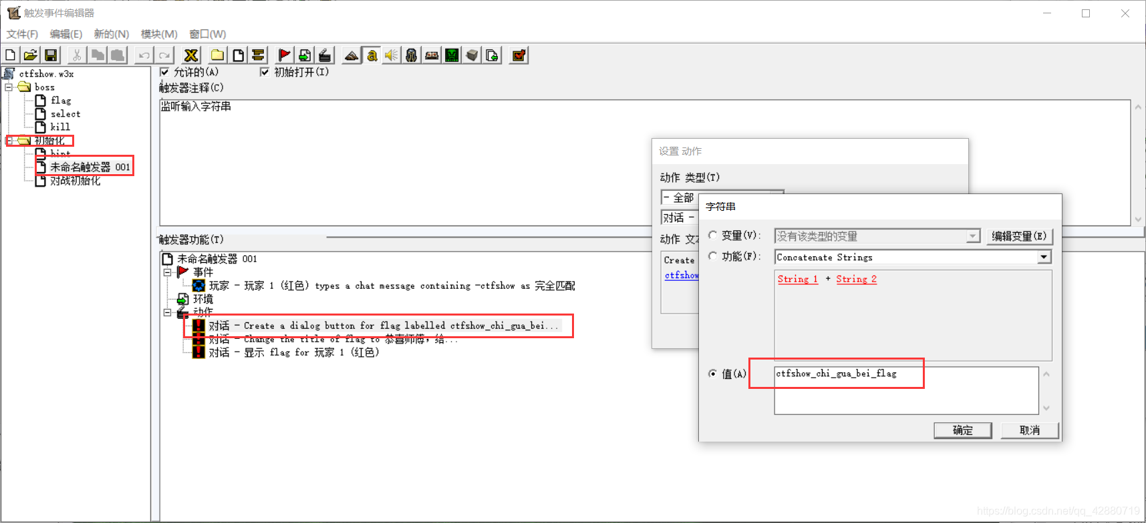Click the Cut scissors toolbar icon
The height and width of the screenshot is (523, 1146).
77,55
